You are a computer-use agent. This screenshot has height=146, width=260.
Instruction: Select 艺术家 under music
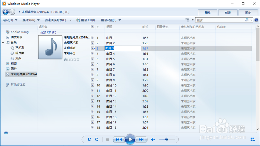(x=19, y=48)
